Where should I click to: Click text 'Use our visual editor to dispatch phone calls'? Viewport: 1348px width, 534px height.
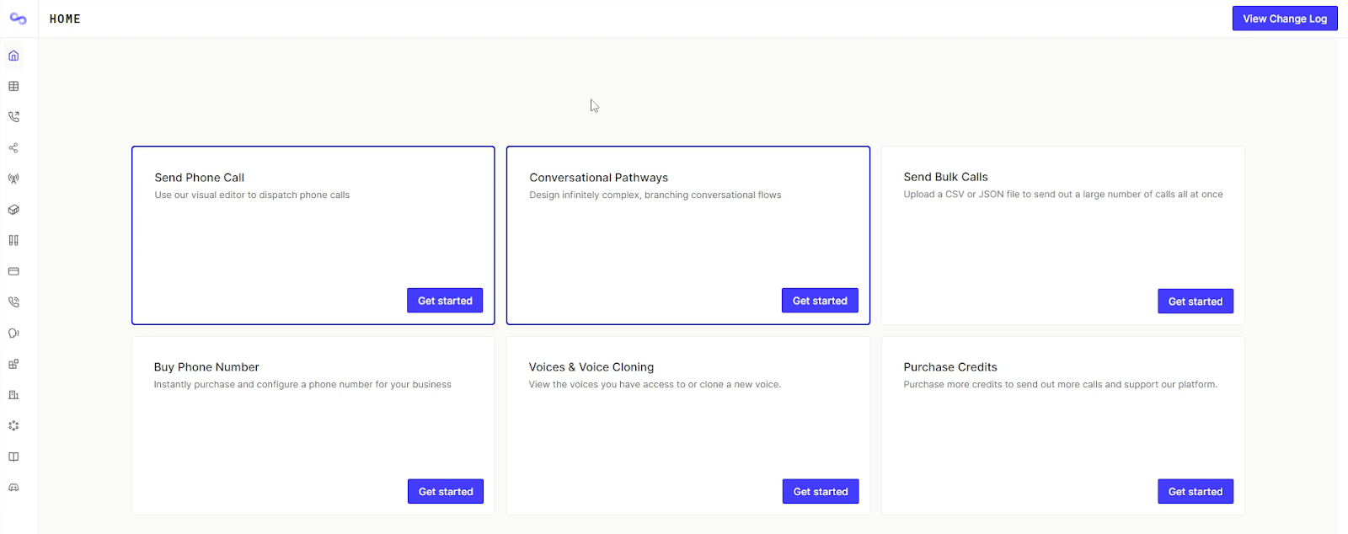pyautogui.click(x=252, y=195)
